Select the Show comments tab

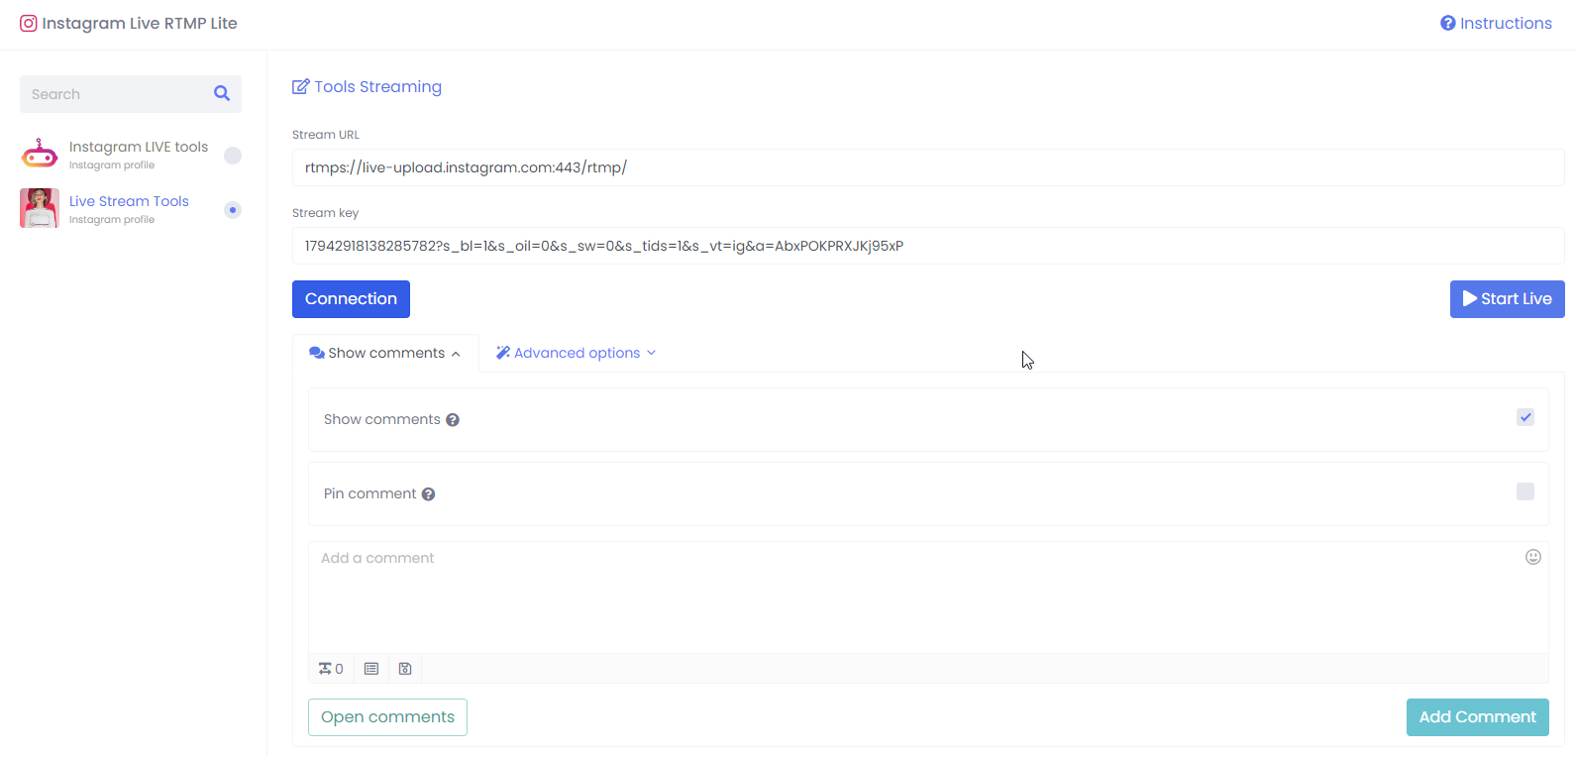pyautogui.click(x=385, y=353)
